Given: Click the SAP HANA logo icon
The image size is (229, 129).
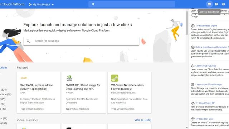Looking at the screenshot, I should [x=24, y=78].
